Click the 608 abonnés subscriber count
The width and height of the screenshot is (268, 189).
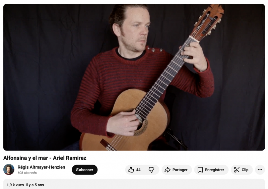point(27,173)
